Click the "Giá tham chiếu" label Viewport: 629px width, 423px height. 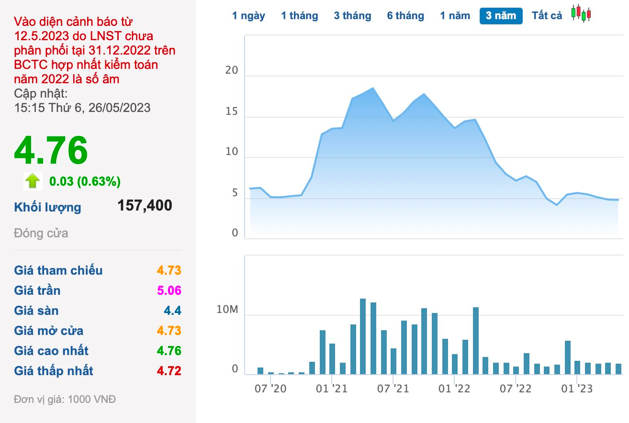click(58, 270)
